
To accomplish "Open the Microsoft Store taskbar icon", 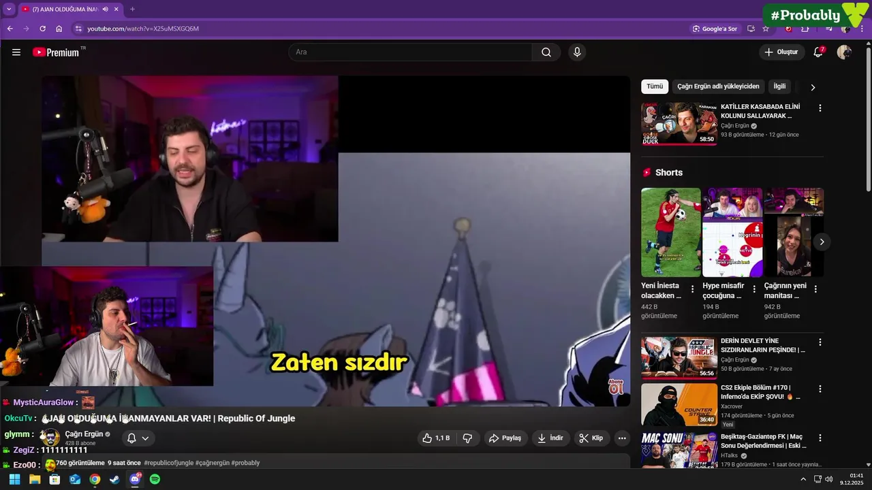I will pyautogui.click(x=54, y=479).
